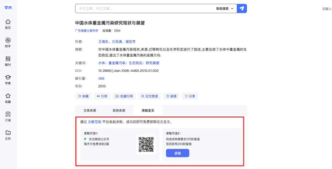Open 收藏 favorites star in sidebar
This screenshot has height=169, width=332.
click(x=8, y=98)
